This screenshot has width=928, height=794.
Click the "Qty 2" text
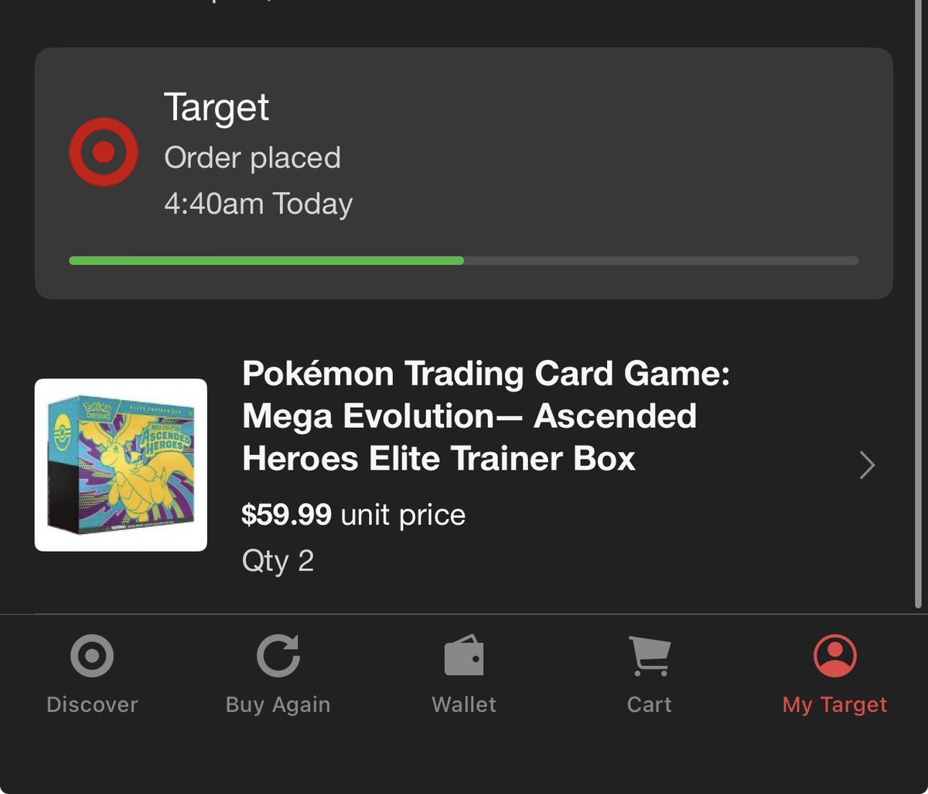coord(278,560)
